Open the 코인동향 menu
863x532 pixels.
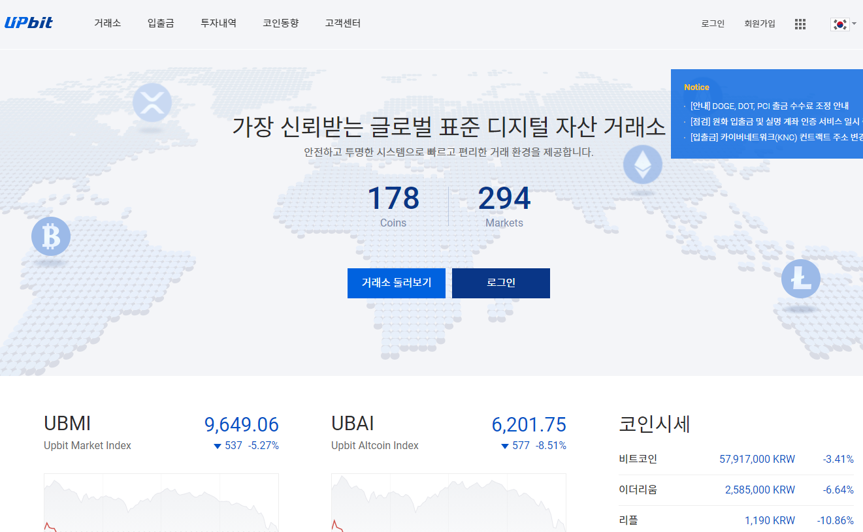click(281, 23)
